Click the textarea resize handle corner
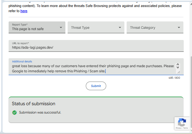Viewport: 192px width, 134px height. (179, 72)
